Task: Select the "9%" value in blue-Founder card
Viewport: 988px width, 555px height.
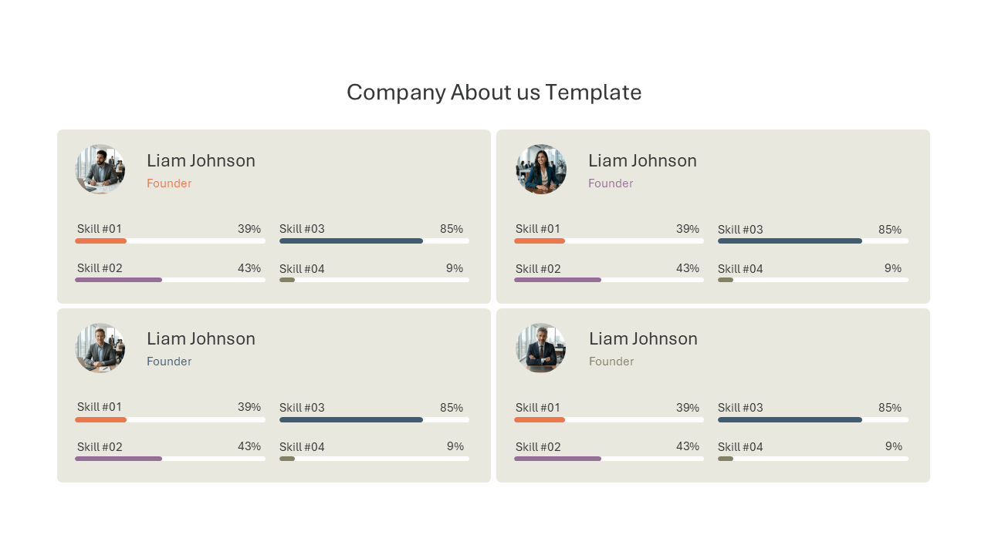Action: [x=455, y=446]
